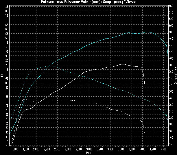Click the 560 value on the right torque axis
The width and height of the screenshot is (177, 155).
pyautogui.click(x=171, y=6)
